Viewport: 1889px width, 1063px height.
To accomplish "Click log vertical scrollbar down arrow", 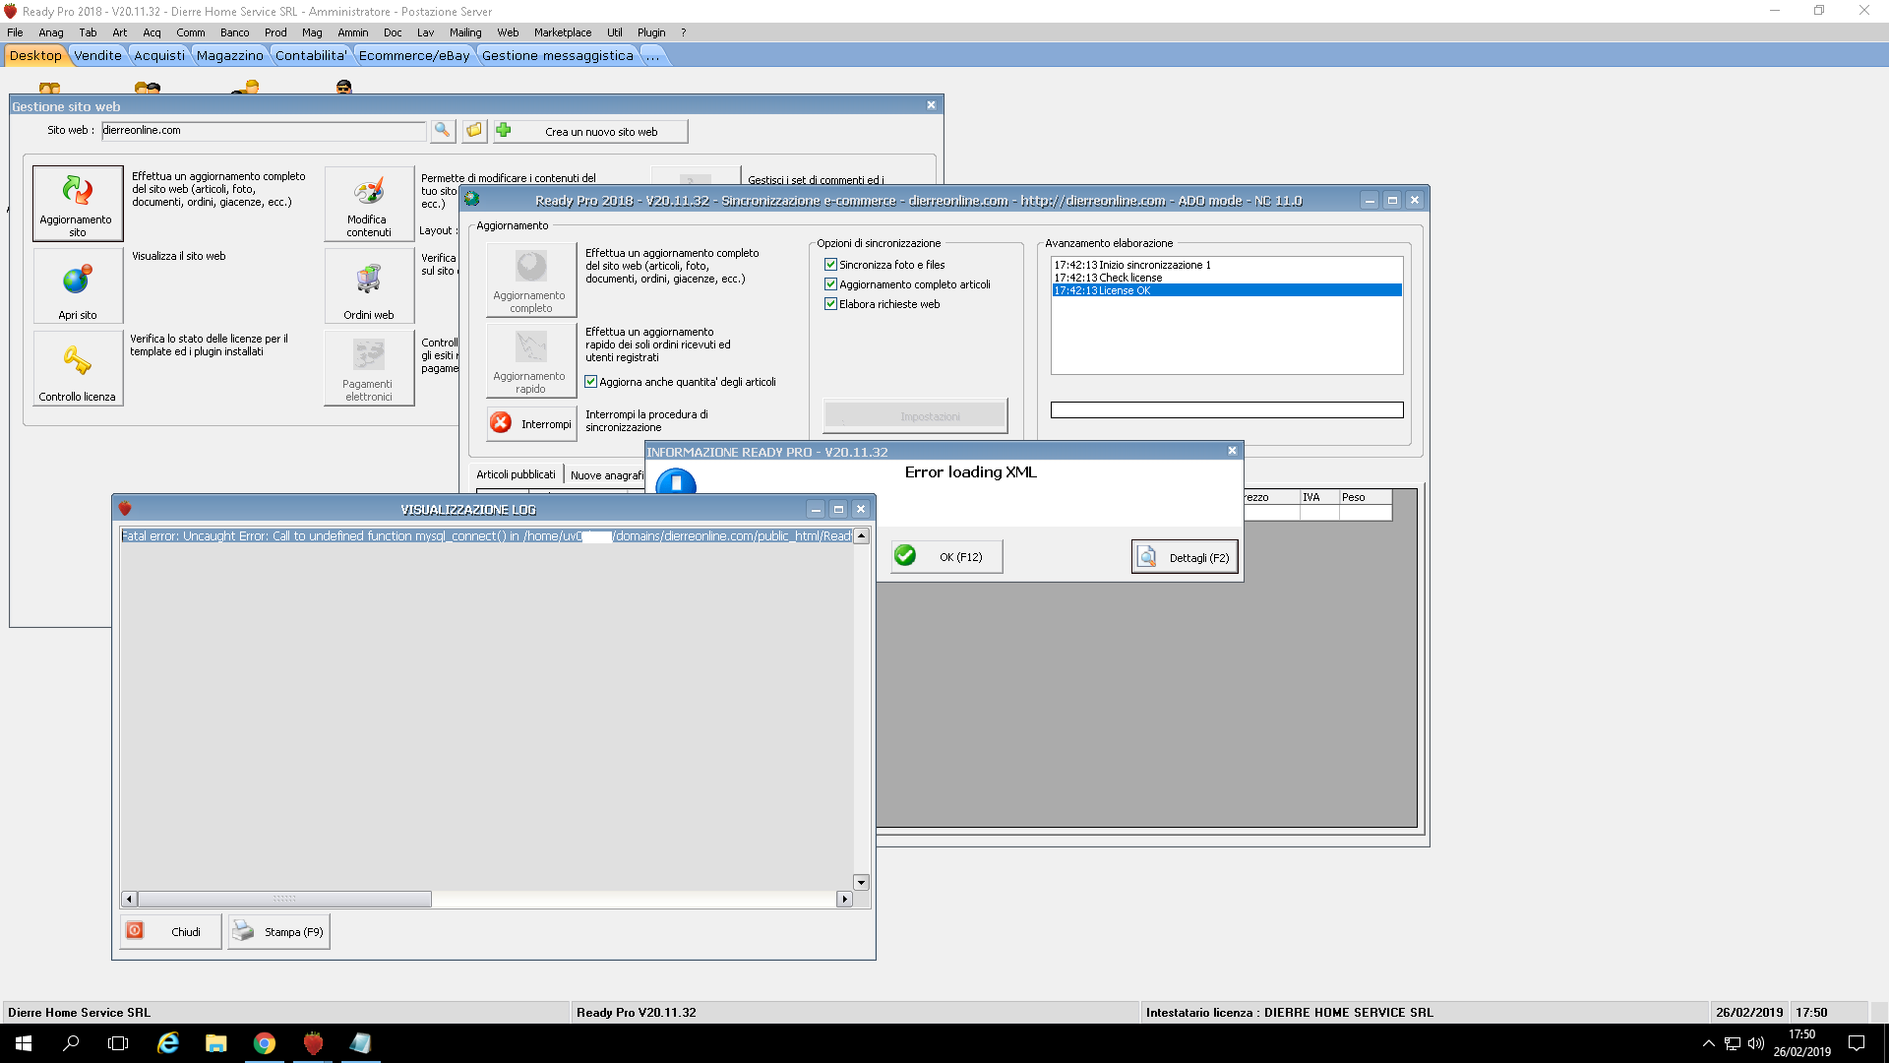I will point(861,883).
